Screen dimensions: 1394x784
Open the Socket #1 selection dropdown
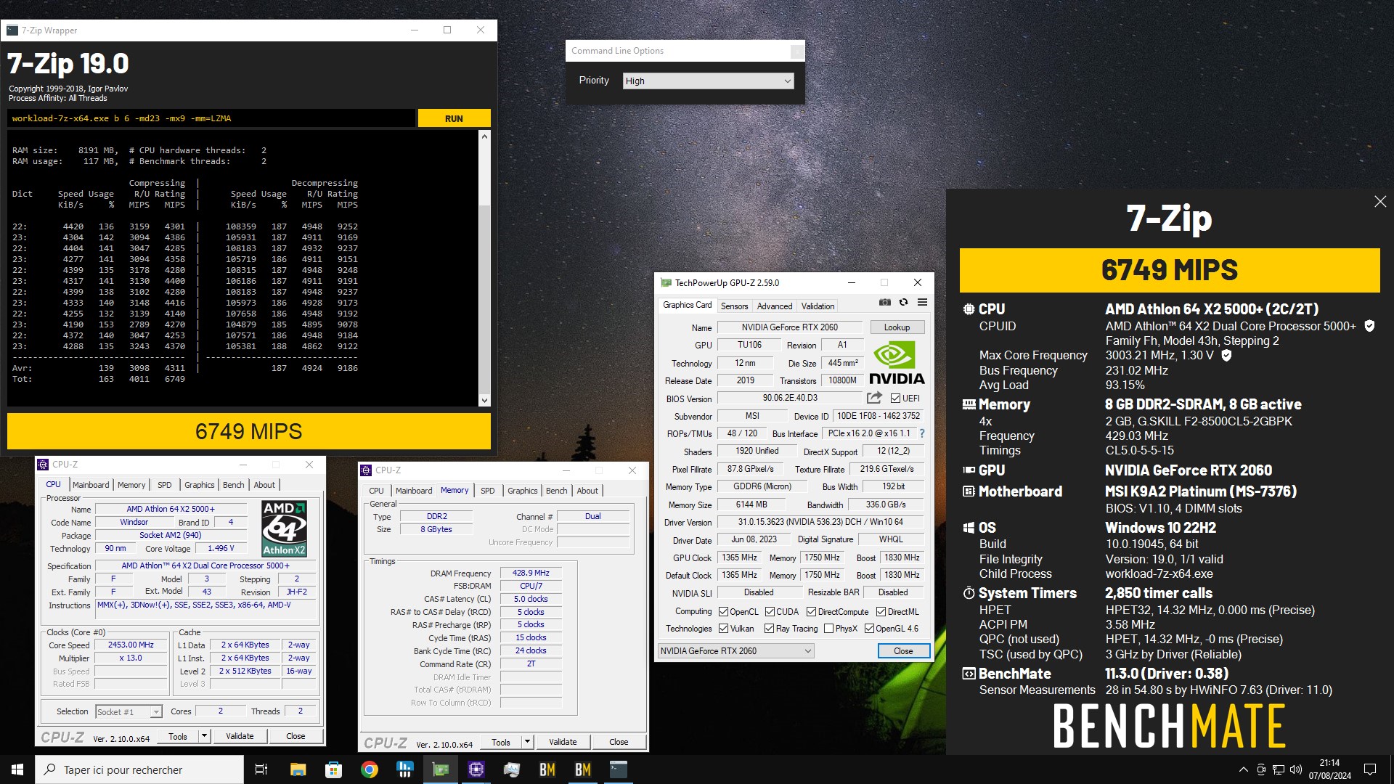(x=129, y=712)
